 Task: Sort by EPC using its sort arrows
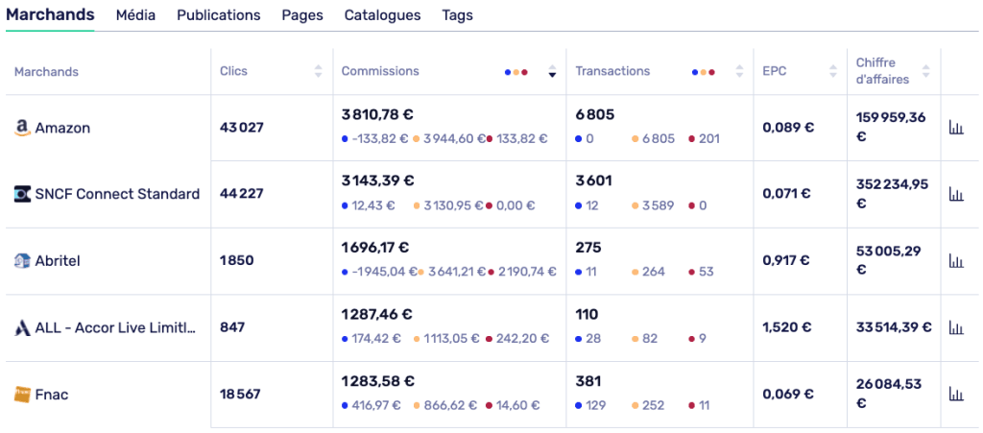tap(832, 71)
